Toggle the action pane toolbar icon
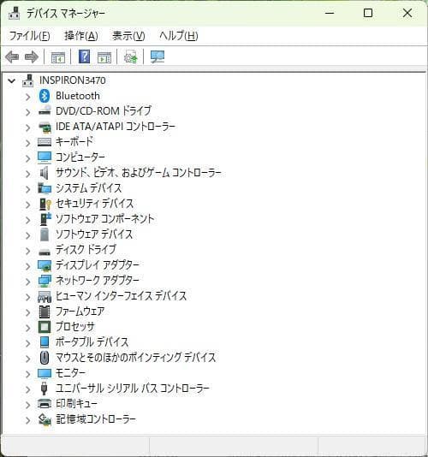Viewport: 428px width, 457px height. (104, 57)
